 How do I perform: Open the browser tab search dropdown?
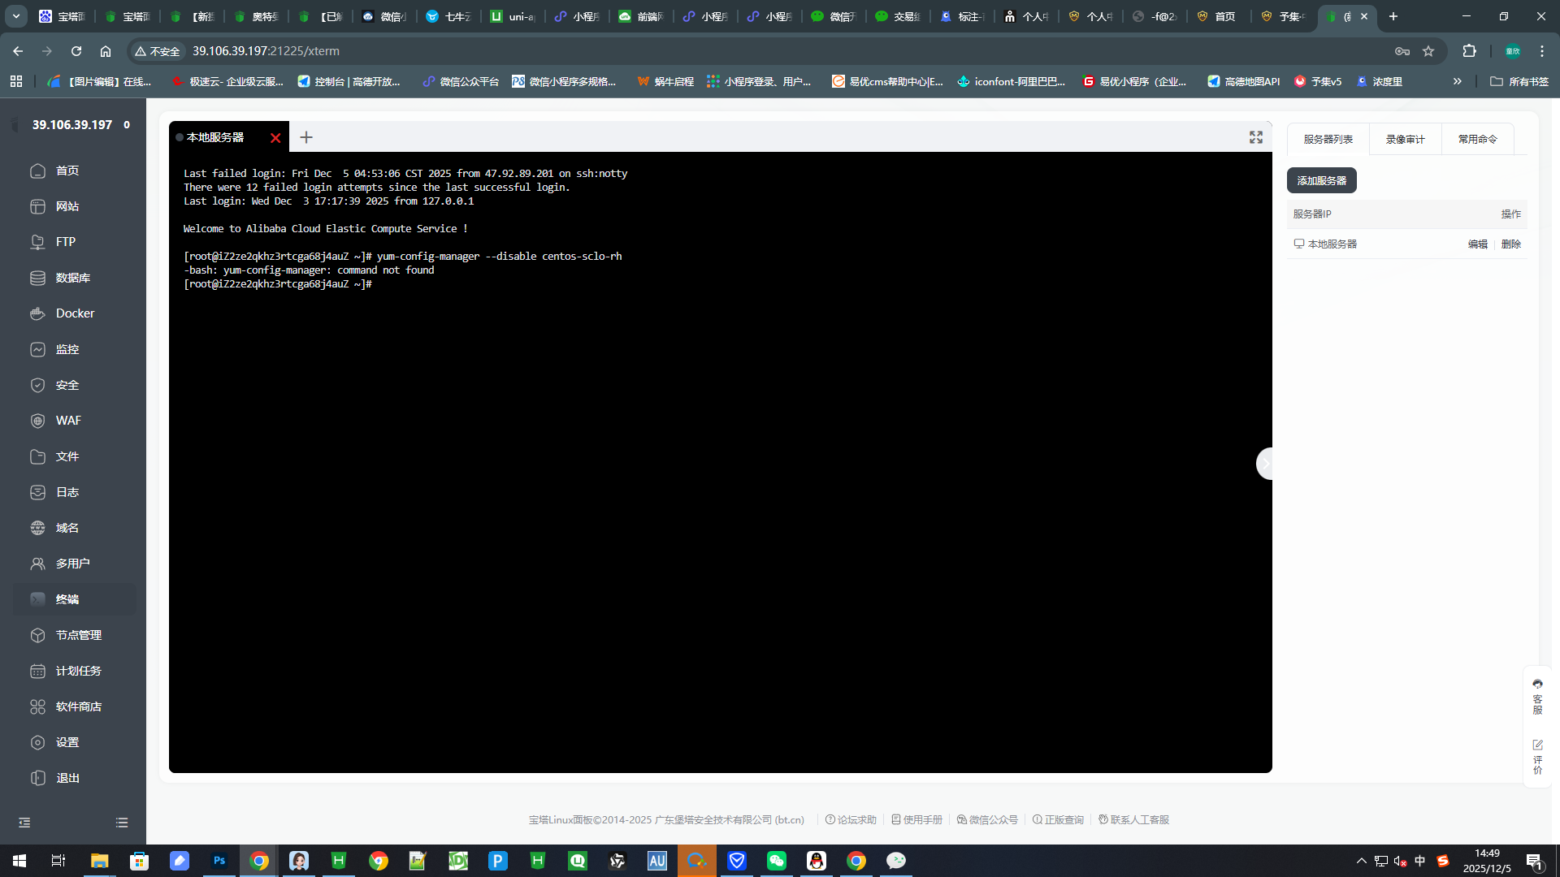tap(15, 16)
